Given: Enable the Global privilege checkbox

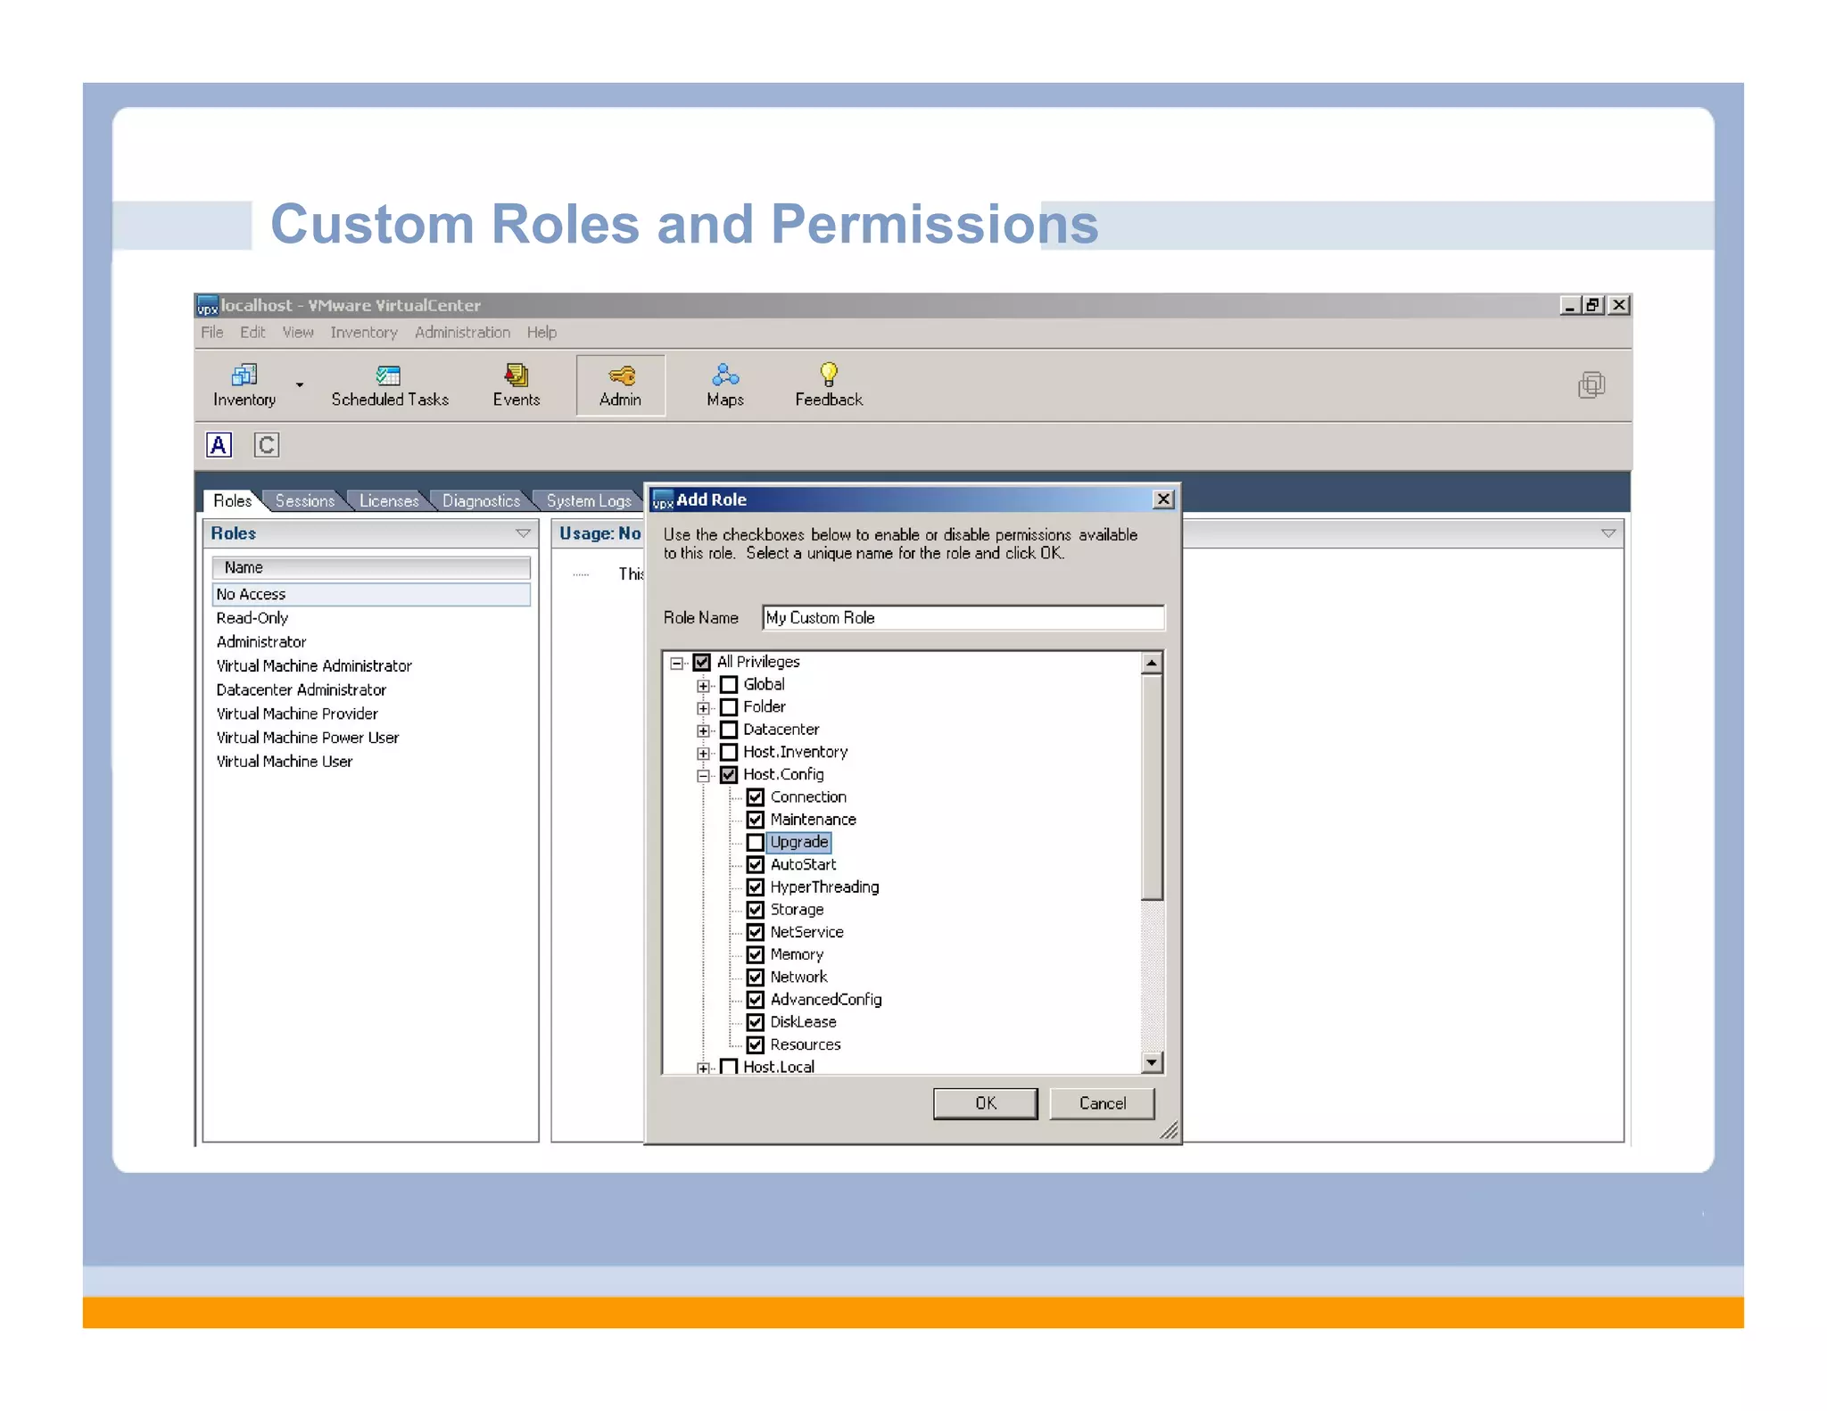Looking at the screenshot, I should click(x=729, y=685).
